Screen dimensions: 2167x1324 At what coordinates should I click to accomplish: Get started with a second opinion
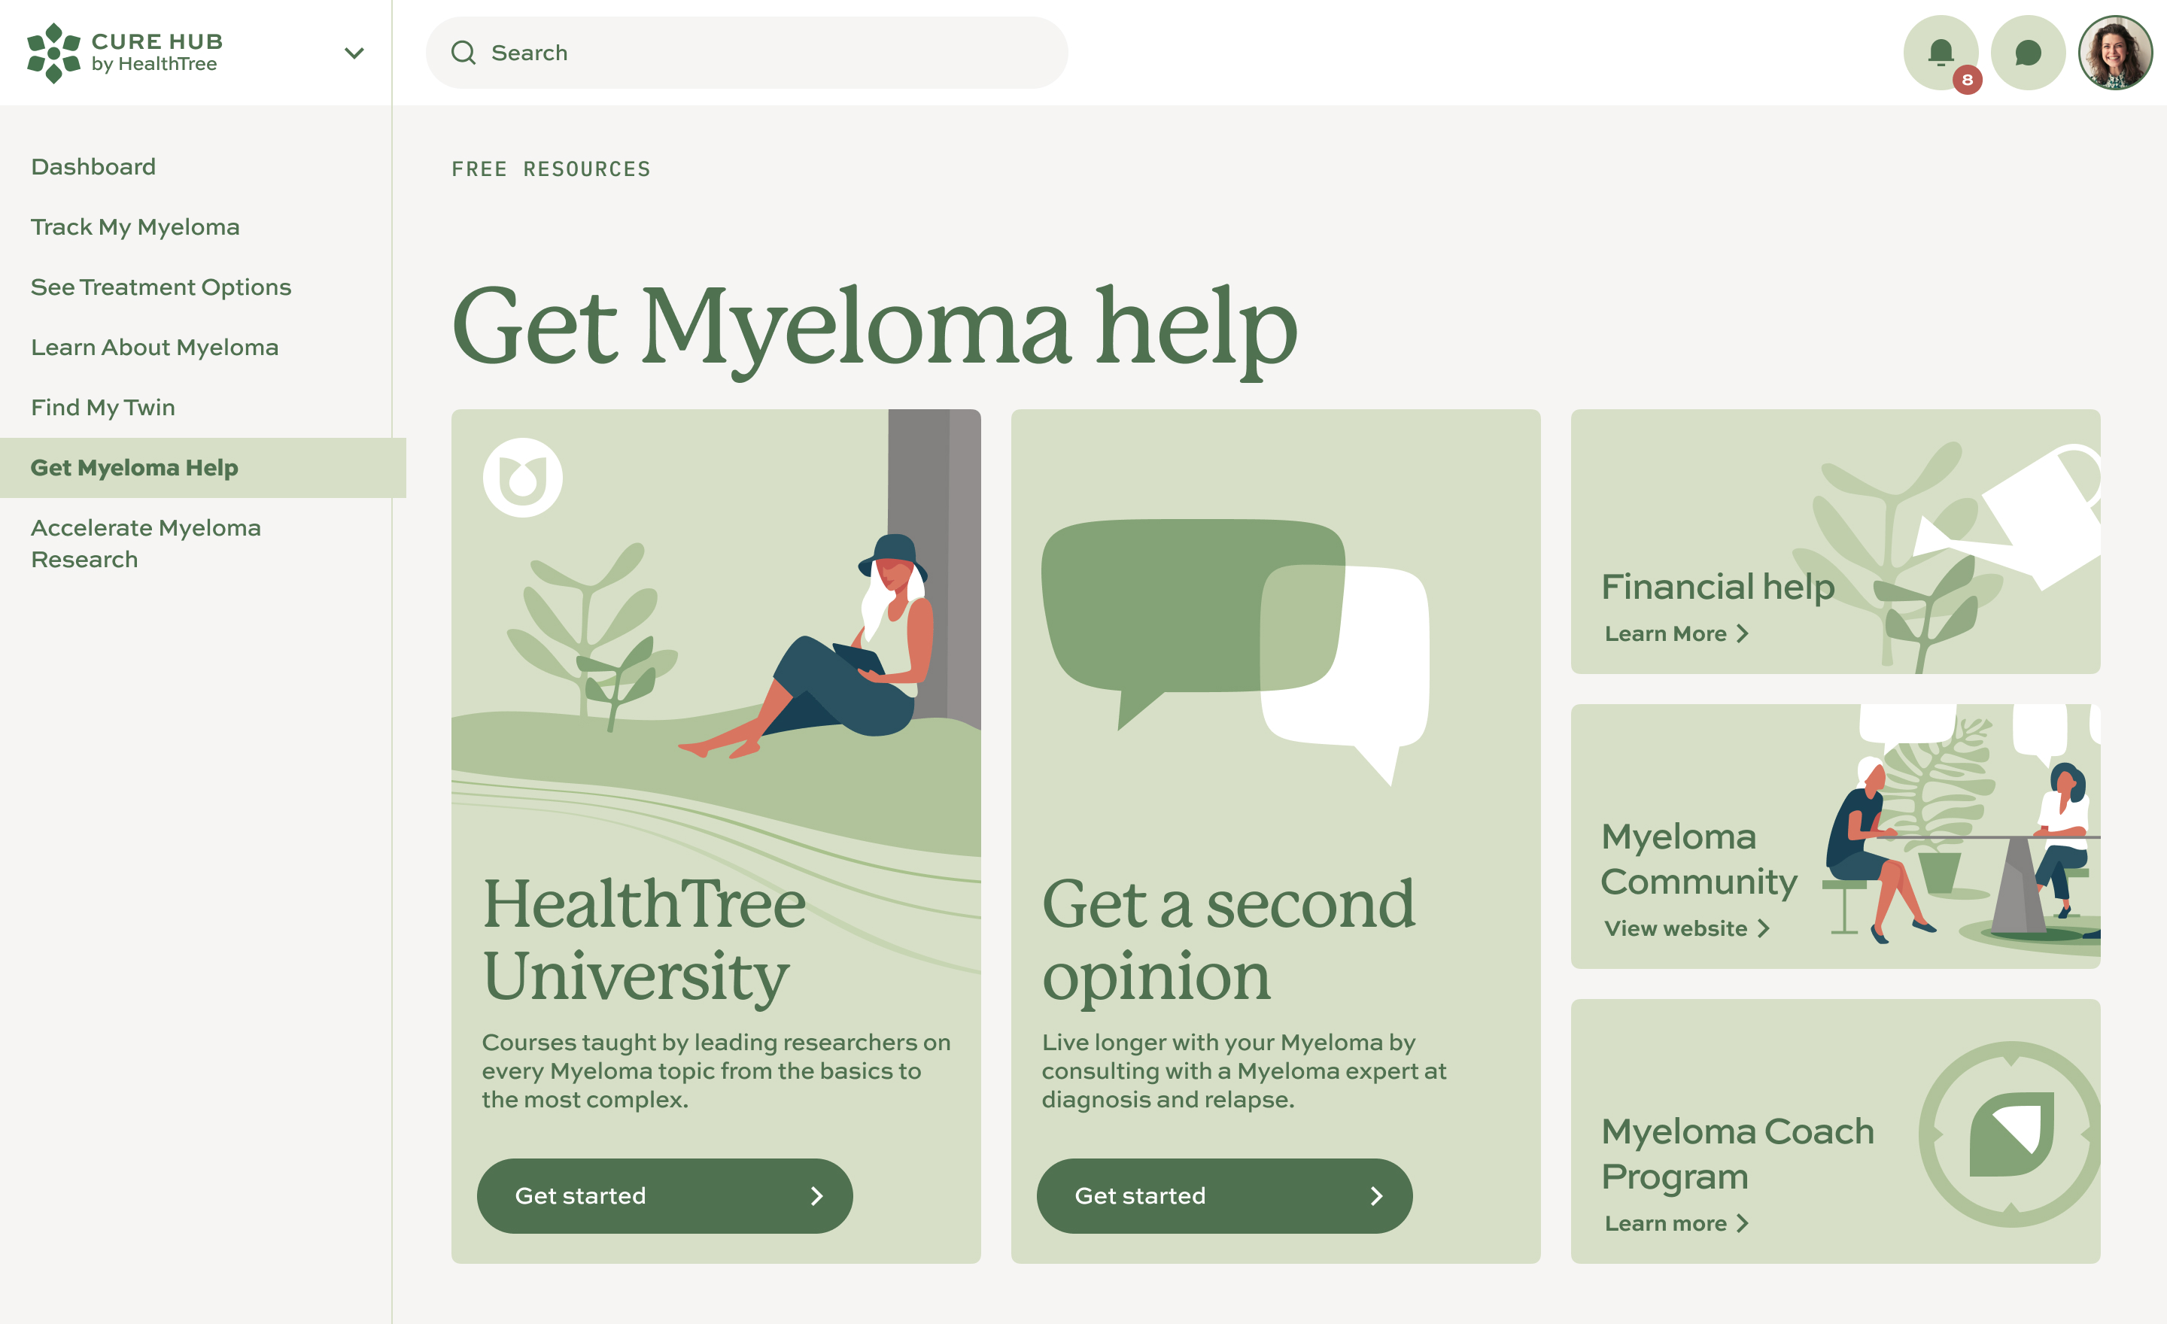(1224, 1195)
